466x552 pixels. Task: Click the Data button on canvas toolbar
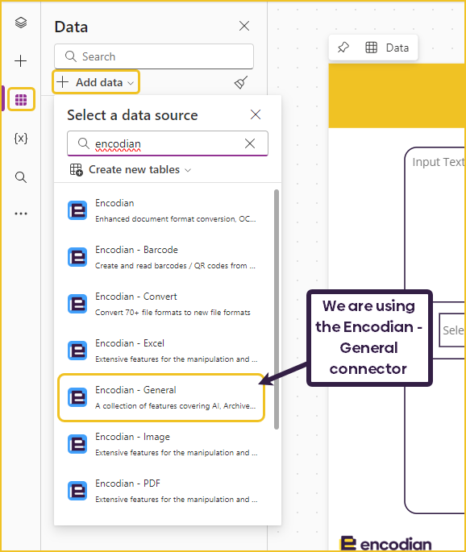click(387, 48)
